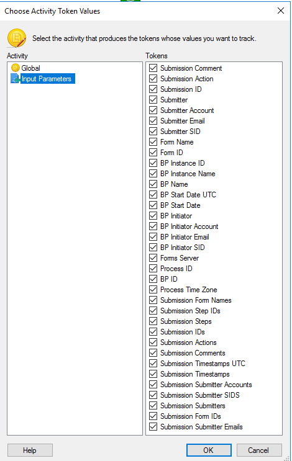Confirm selection with the OK button

209,450
